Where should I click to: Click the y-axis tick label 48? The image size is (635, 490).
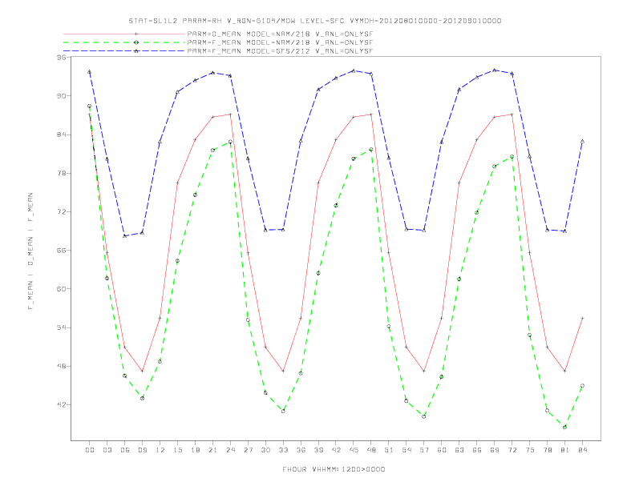pos(61,366)
